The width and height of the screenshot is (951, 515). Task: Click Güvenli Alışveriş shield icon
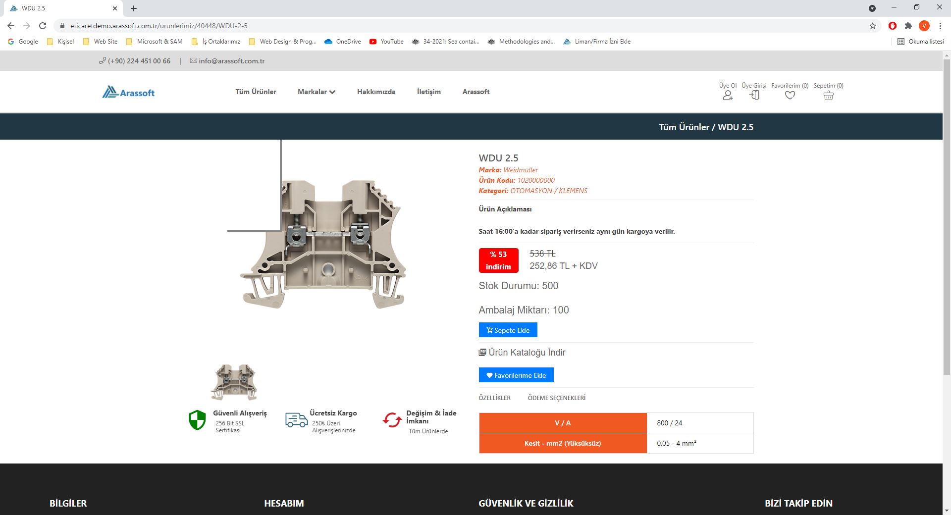[197, 420]
